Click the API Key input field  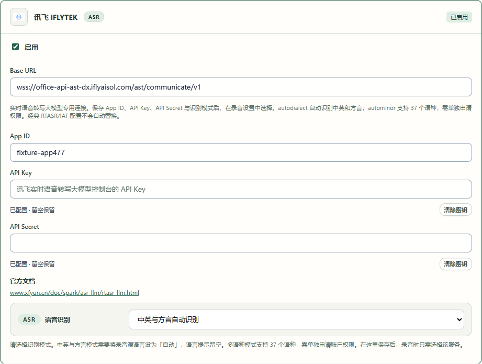click(241, 189)
